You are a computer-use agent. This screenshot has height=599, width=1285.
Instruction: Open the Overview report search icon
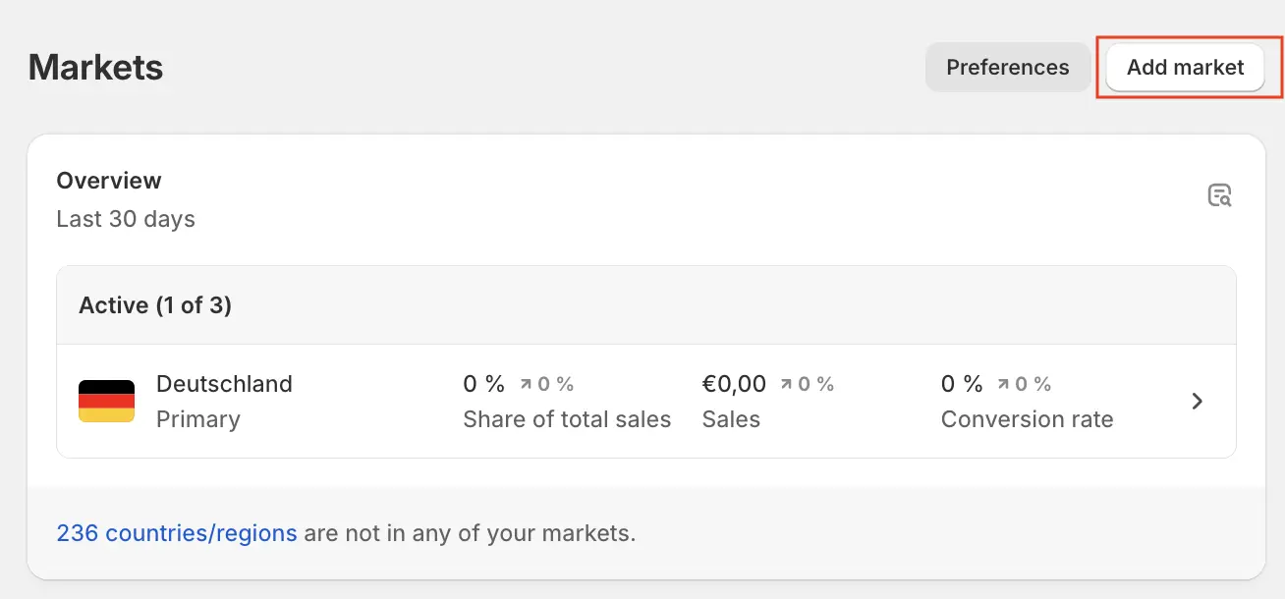1219,194
